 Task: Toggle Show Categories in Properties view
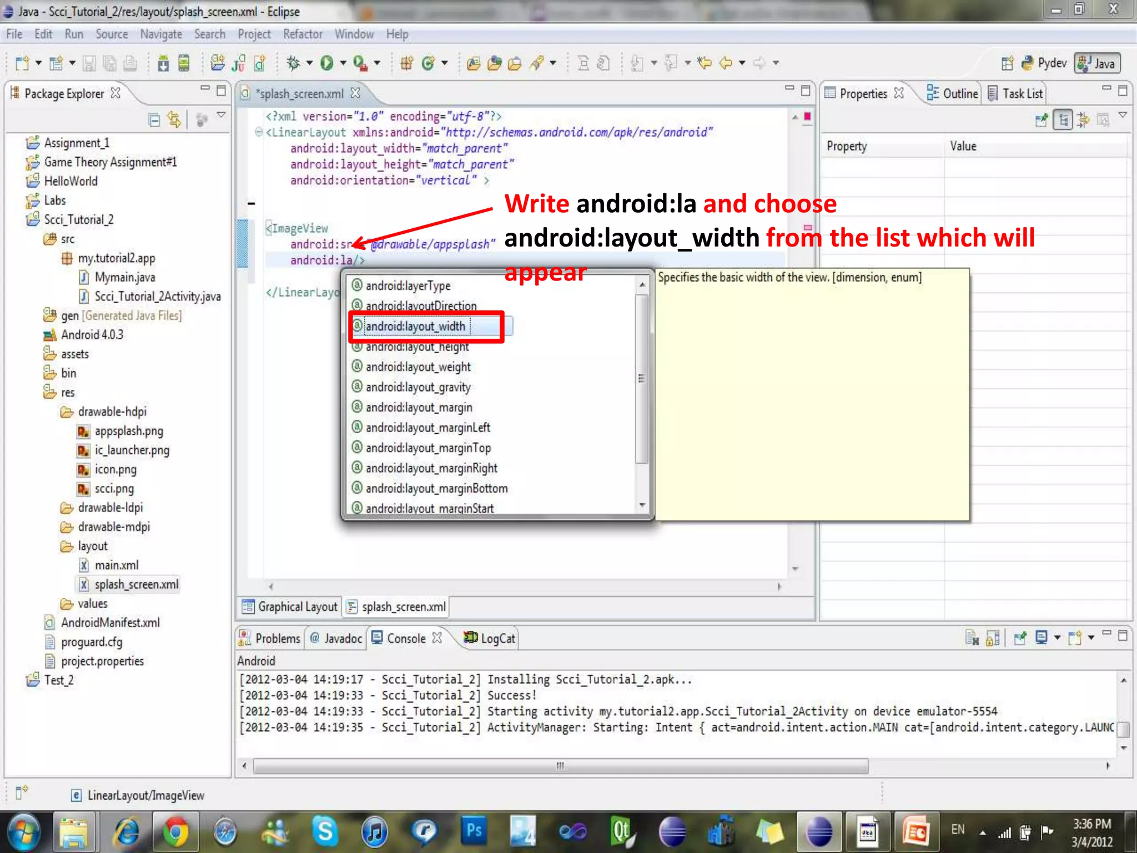tap(1063, 119)
